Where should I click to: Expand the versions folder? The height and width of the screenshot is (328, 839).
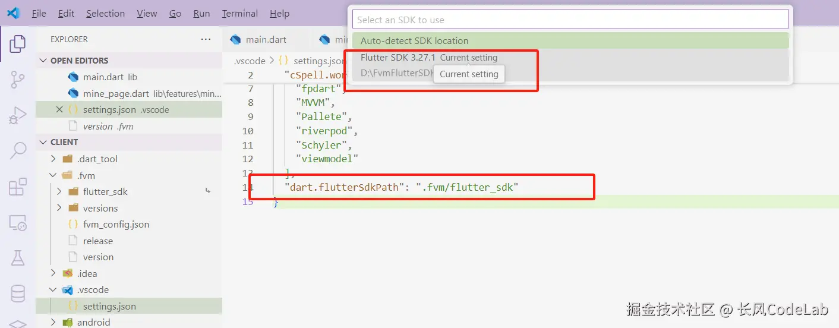click(59, 208)
